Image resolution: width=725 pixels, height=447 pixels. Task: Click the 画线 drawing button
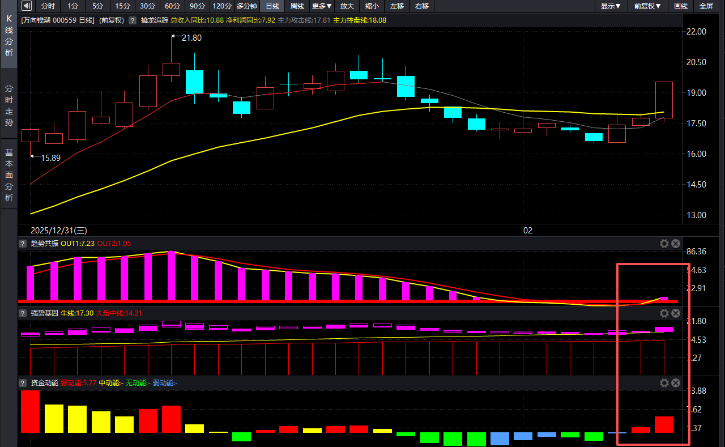coord(681,6)
